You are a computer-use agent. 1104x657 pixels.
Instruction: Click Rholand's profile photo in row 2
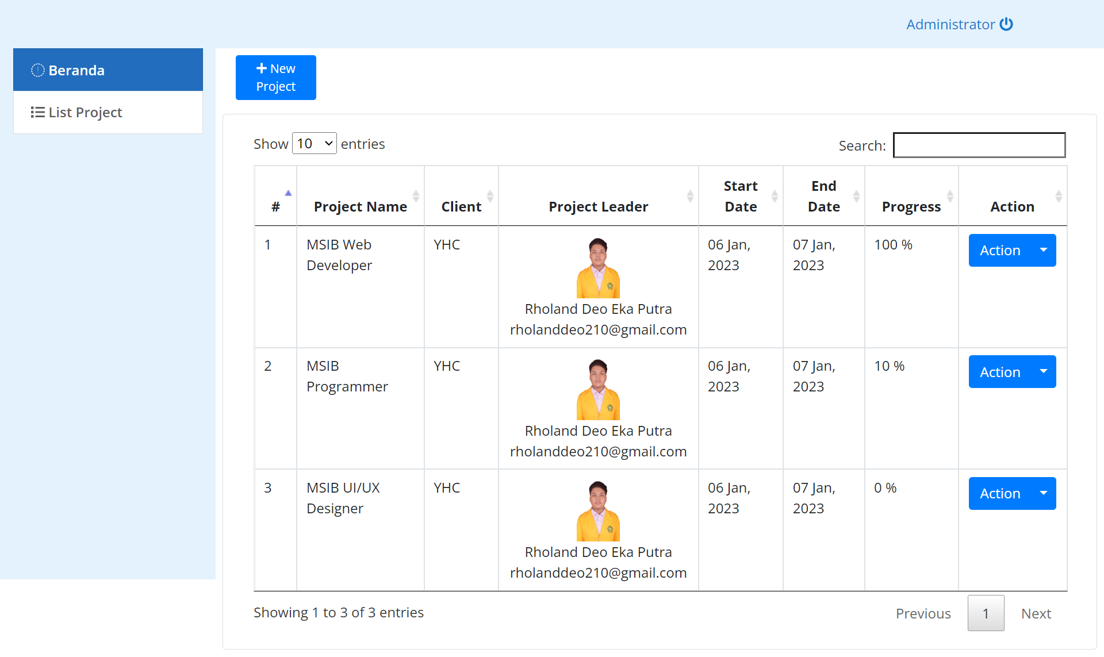coord(598,388)
